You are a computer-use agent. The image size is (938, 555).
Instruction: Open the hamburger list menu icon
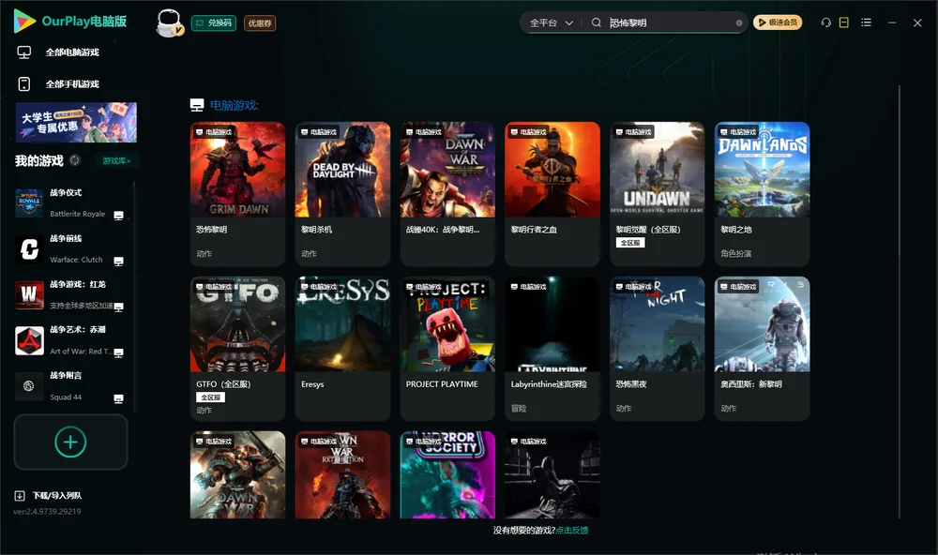point(866,22)
